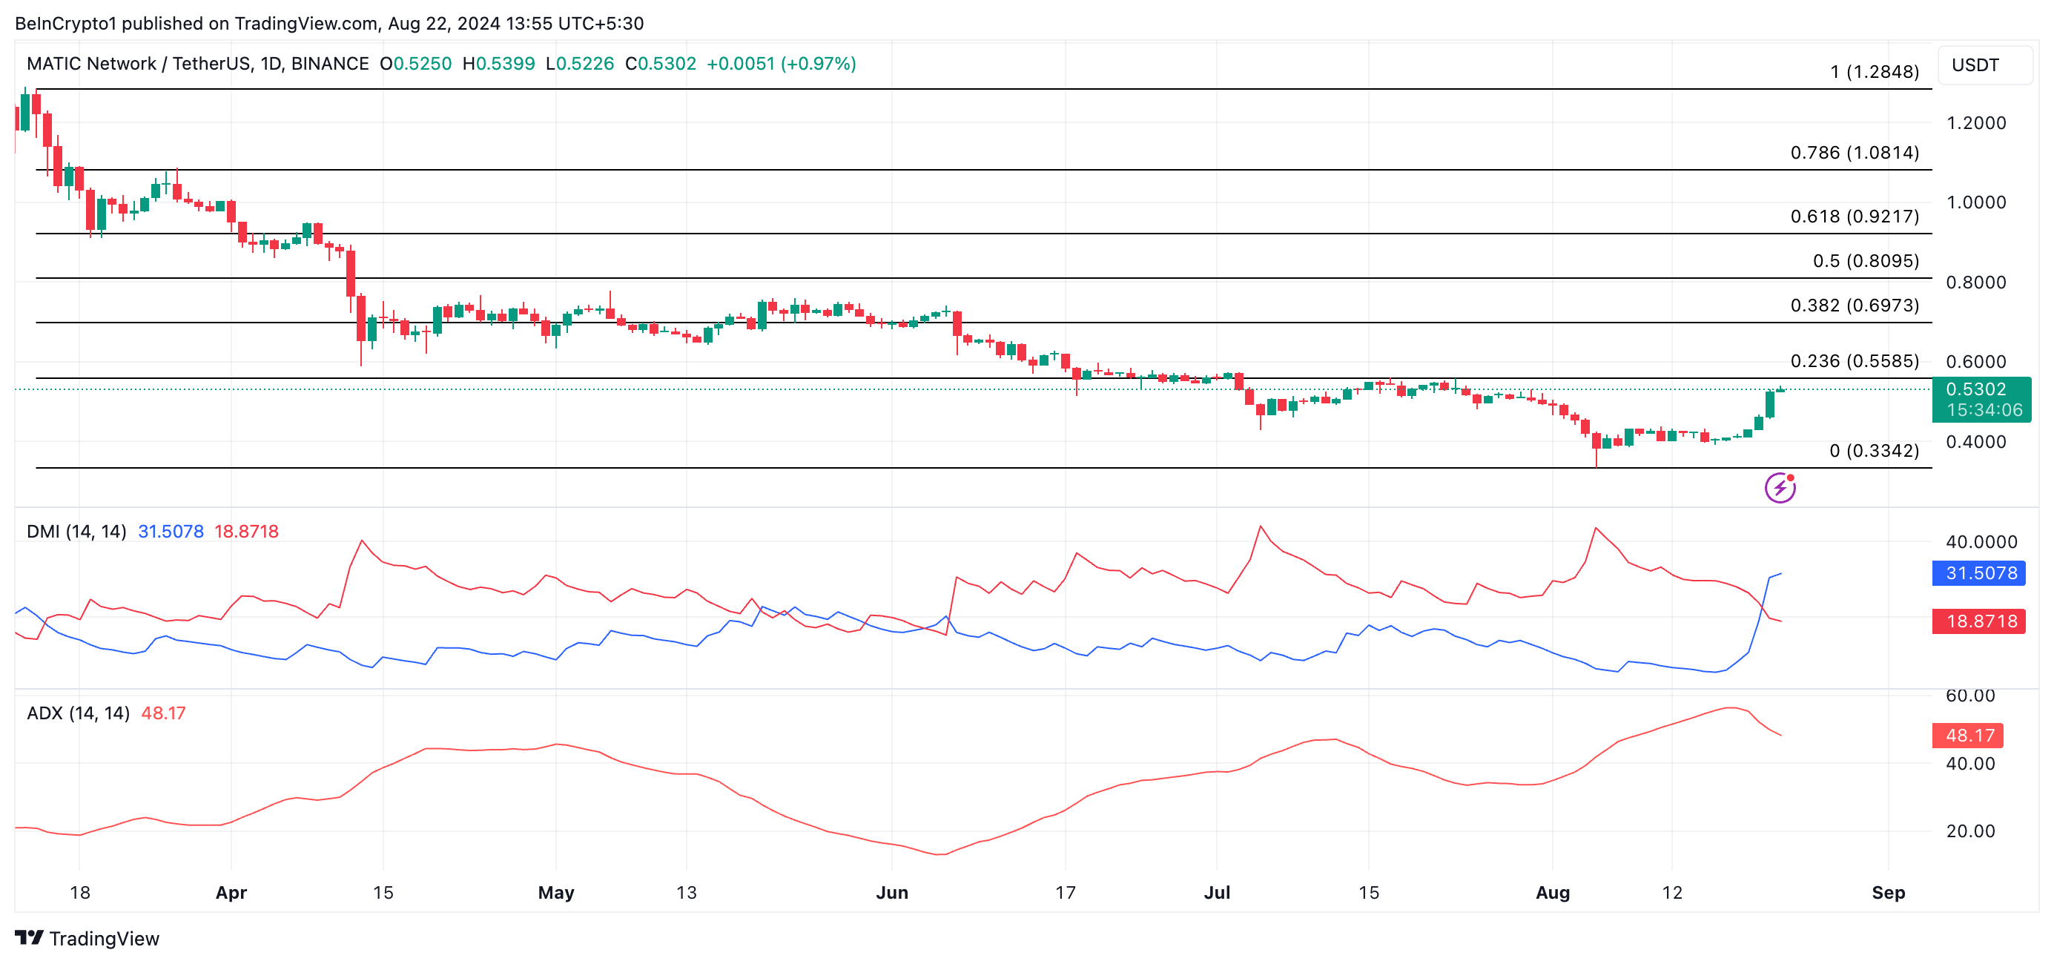Viewport: 2054px width, 964px height.
Task: Click the red 18.8718 DMI value tag
Action: [x=1980, y=621]
